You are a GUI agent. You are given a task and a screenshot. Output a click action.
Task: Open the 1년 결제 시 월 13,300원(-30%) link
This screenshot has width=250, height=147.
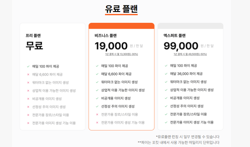click(122, 54)
